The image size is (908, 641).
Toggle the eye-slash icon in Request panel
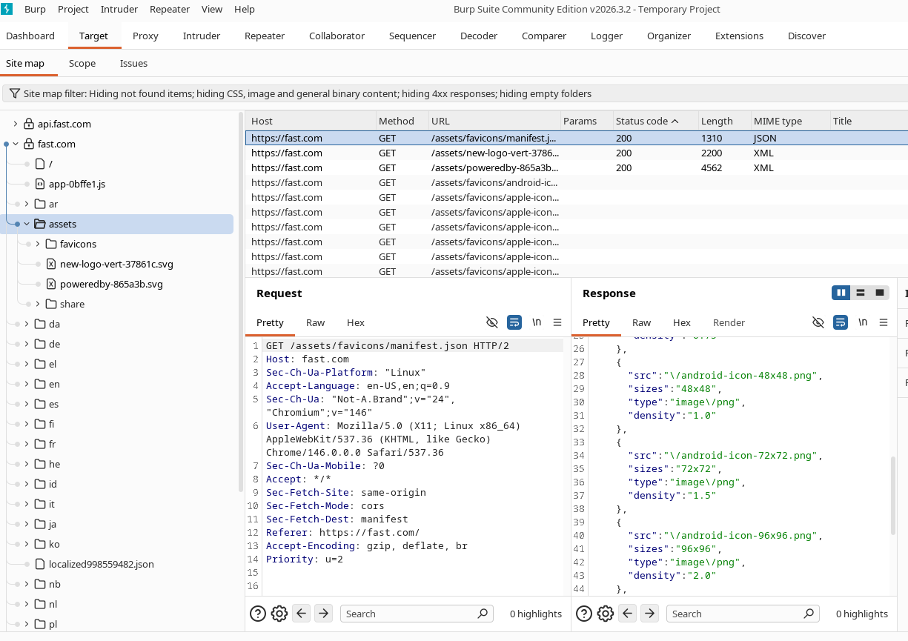click(x=491, y=322)
